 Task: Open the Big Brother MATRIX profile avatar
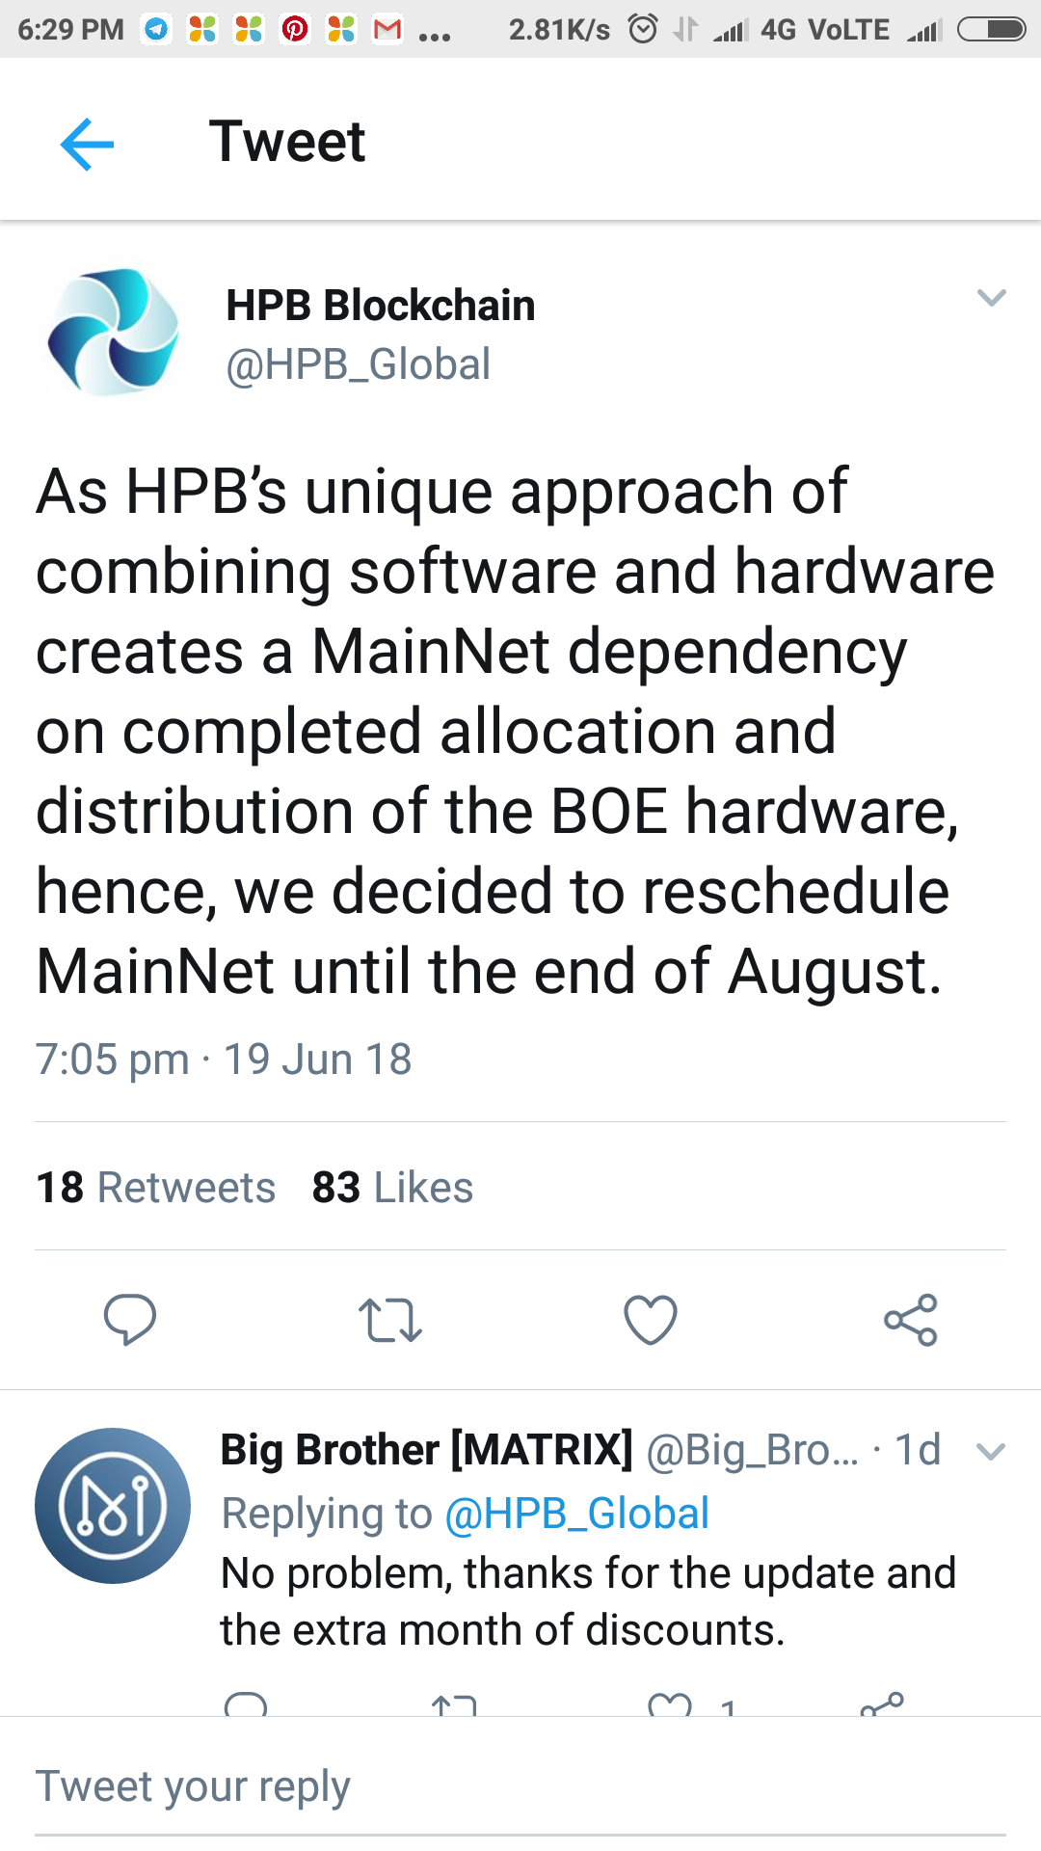click(113, 1505)
